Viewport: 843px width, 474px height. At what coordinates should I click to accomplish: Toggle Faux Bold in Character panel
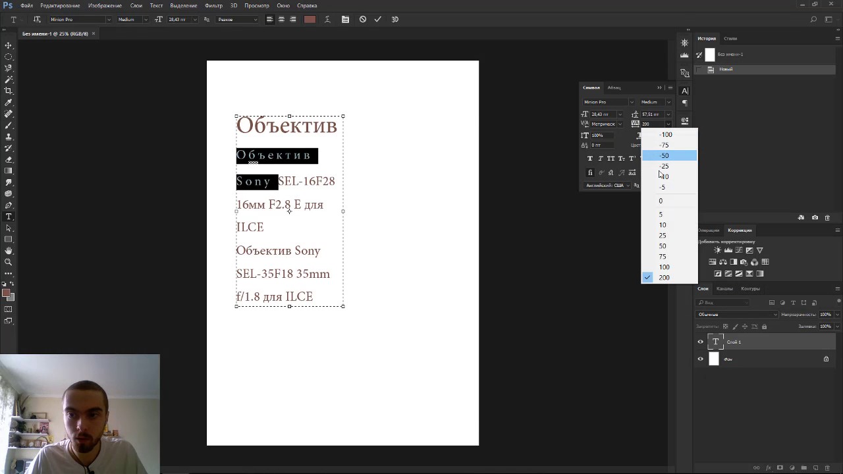(x=590, y=158)
